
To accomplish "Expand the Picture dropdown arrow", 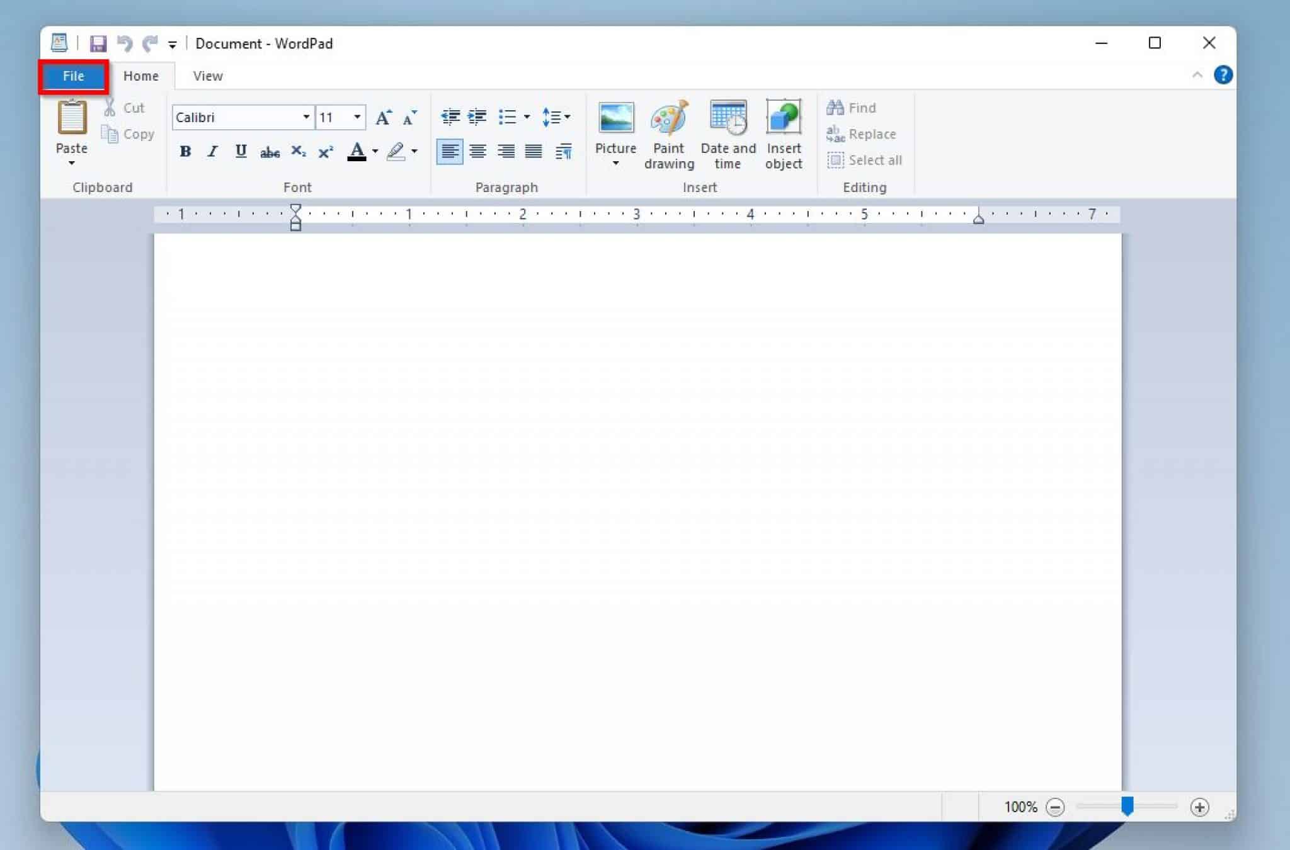I will [x=616, y=164].
